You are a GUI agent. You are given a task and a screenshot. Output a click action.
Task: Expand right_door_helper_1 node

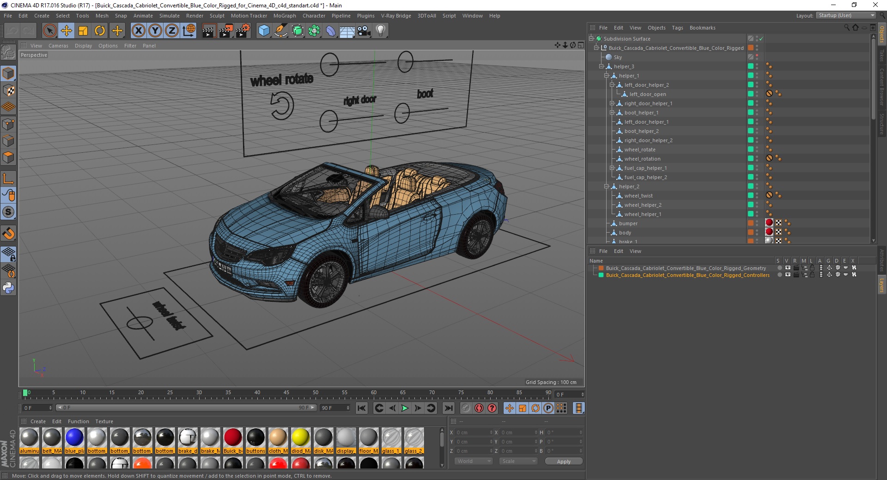point(612,103)
